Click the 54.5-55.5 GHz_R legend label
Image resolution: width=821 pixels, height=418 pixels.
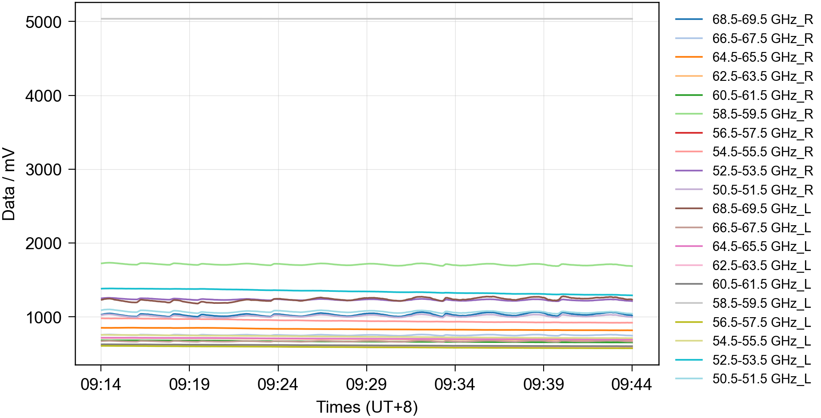click(762, 152)
